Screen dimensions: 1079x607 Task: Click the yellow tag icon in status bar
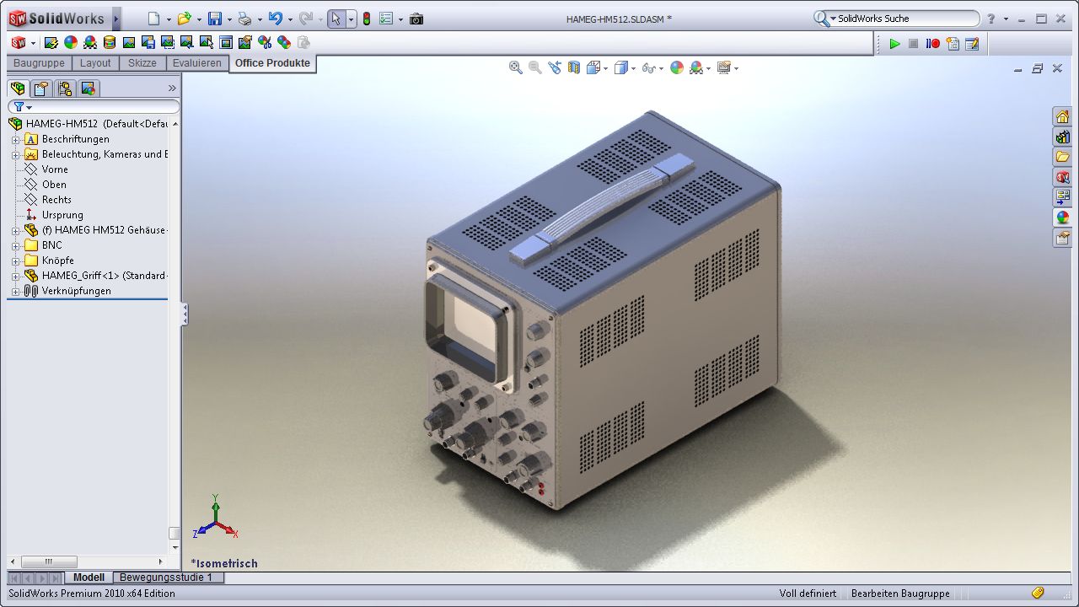tap(1038, 594)
